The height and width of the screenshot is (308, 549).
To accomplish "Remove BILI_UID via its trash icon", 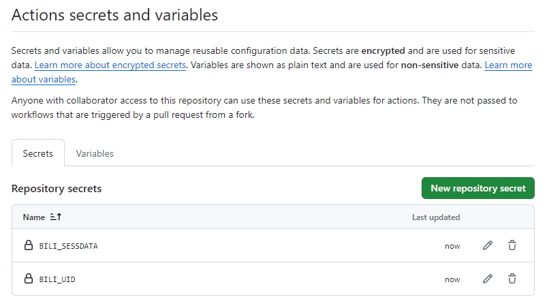I will [512, 279].
